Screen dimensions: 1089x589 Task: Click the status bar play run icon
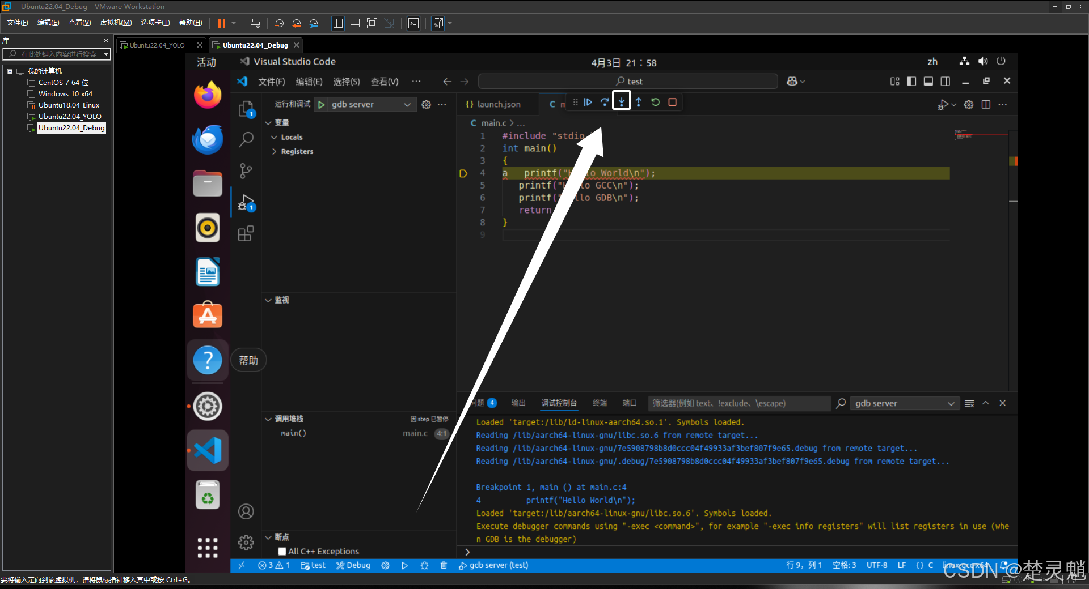coord(405,565)
